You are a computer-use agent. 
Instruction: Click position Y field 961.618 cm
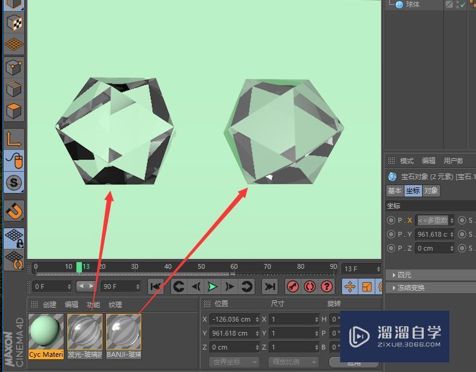pyautogui.click(x=234, y=333)
